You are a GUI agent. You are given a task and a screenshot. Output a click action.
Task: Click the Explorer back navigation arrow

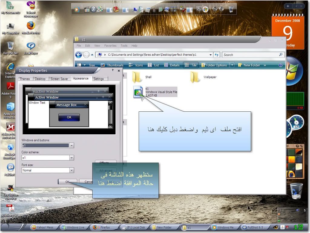point(79,55)
